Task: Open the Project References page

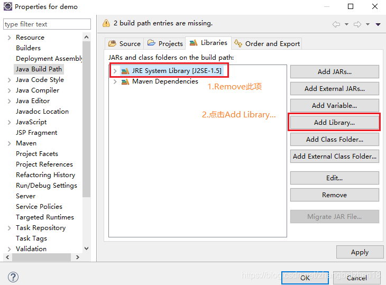Action: (x=44, y=164)
